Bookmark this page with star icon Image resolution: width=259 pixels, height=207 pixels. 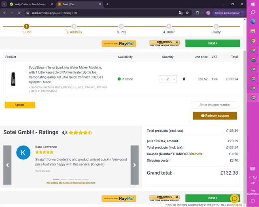click(x=187, y=13)
